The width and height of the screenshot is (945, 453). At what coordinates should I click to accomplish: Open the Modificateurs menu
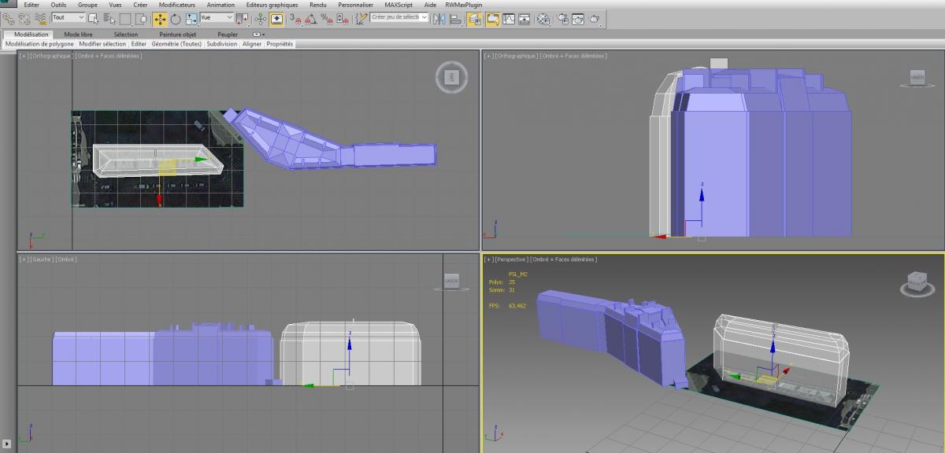(176, 5)
